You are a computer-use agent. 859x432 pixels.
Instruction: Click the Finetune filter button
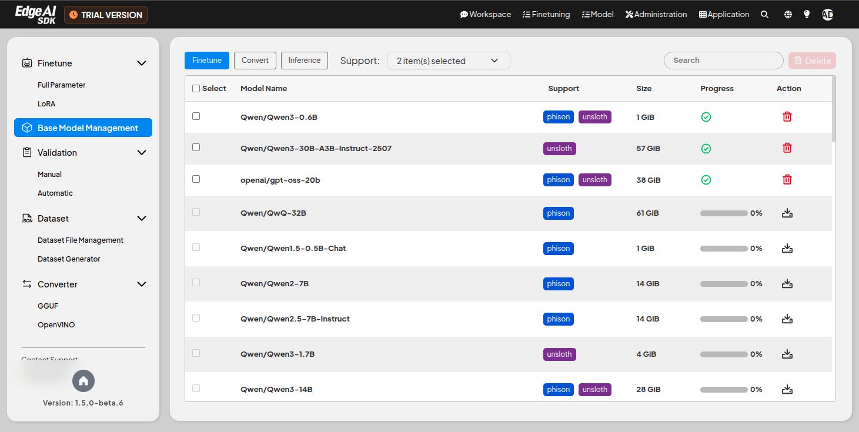tap(207, 61)
